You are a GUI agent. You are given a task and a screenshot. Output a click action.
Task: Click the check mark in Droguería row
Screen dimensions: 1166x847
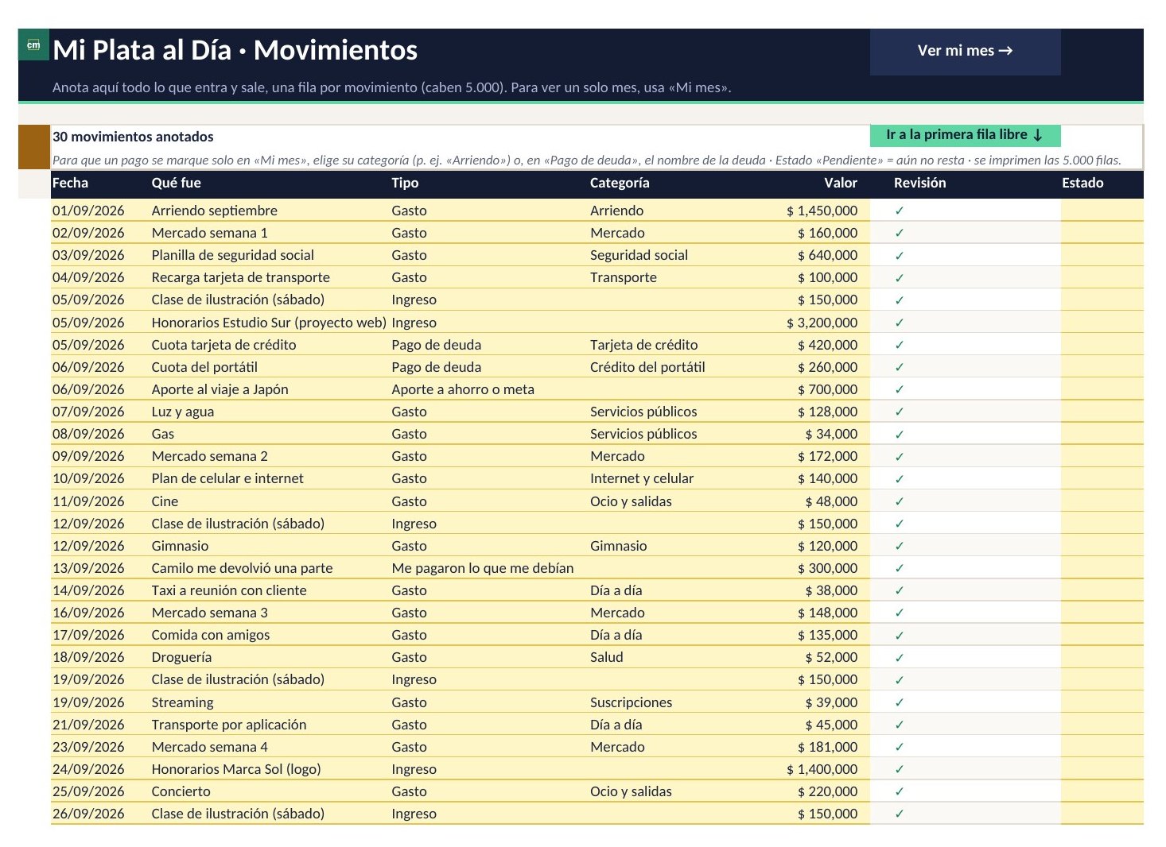click(900, 657)
